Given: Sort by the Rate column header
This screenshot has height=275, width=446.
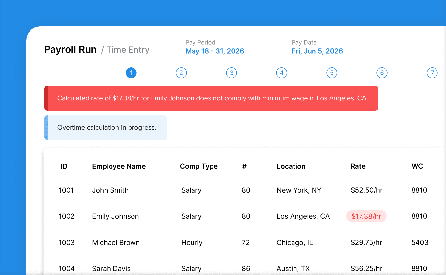Looking at the screenshot, I should pos(358,166).
